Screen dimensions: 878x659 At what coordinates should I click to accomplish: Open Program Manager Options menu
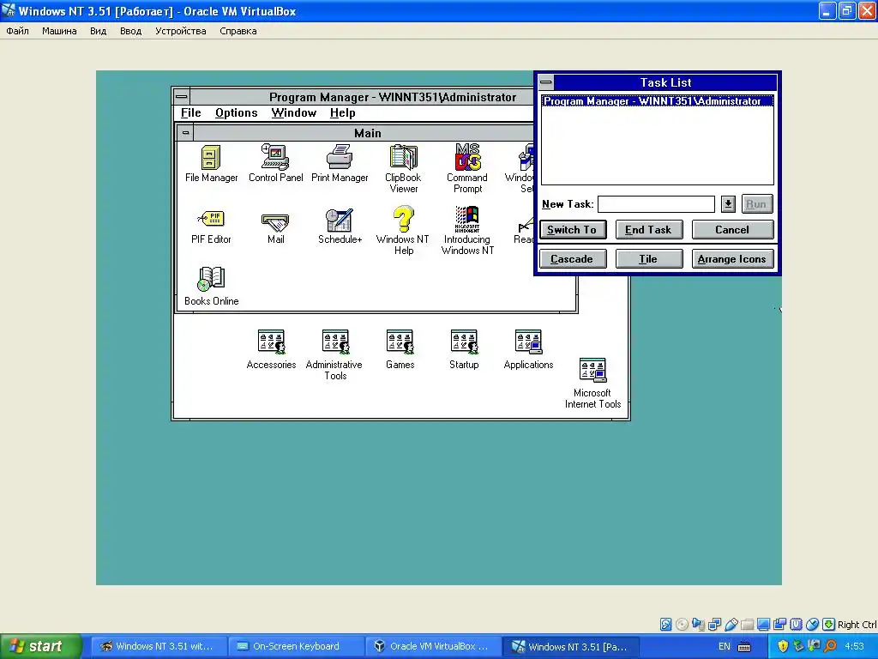[x=237, y=112]
